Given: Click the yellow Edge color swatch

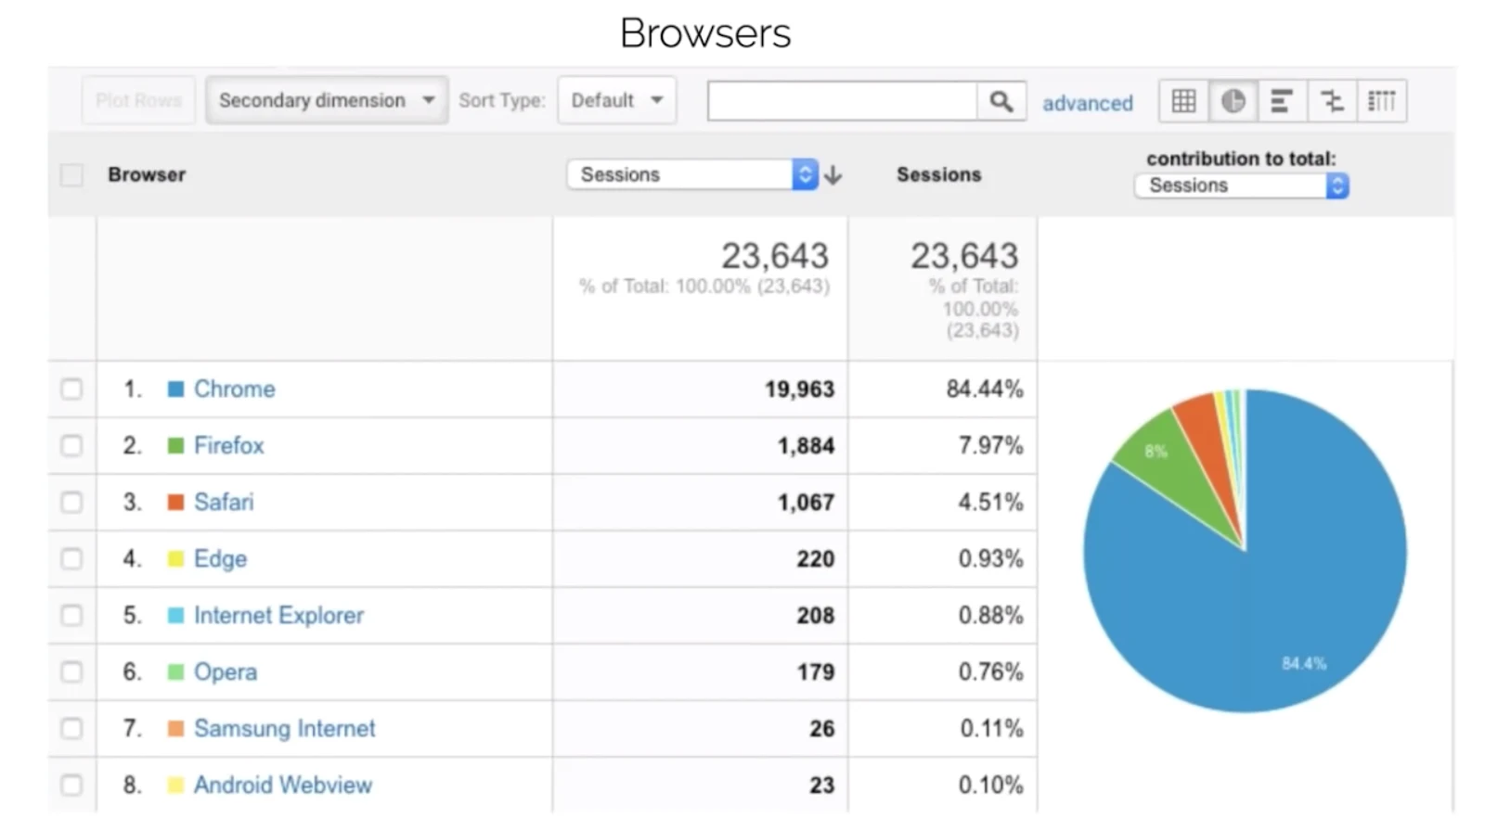Looking at the screenshot, I should click(175, 558).
